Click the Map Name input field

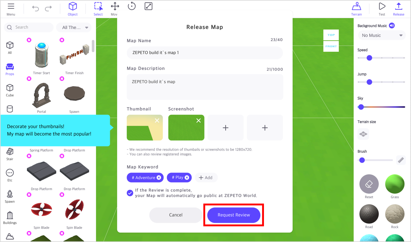click(205, 53)
